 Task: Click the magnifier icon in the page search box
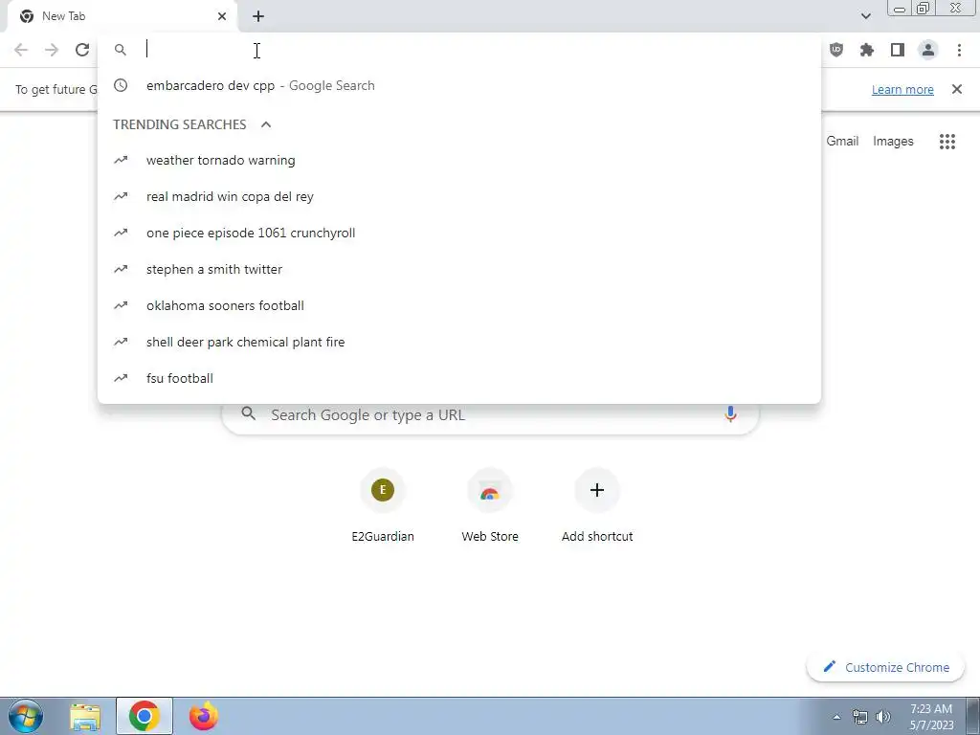pos(249,413)
